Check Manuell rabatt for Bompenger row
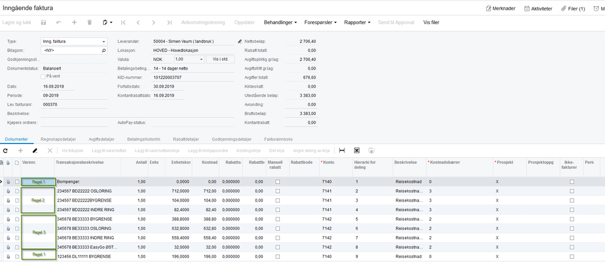The width and height of the screenshot is (605, 276). pyautogui.click(x=278, y=182)
